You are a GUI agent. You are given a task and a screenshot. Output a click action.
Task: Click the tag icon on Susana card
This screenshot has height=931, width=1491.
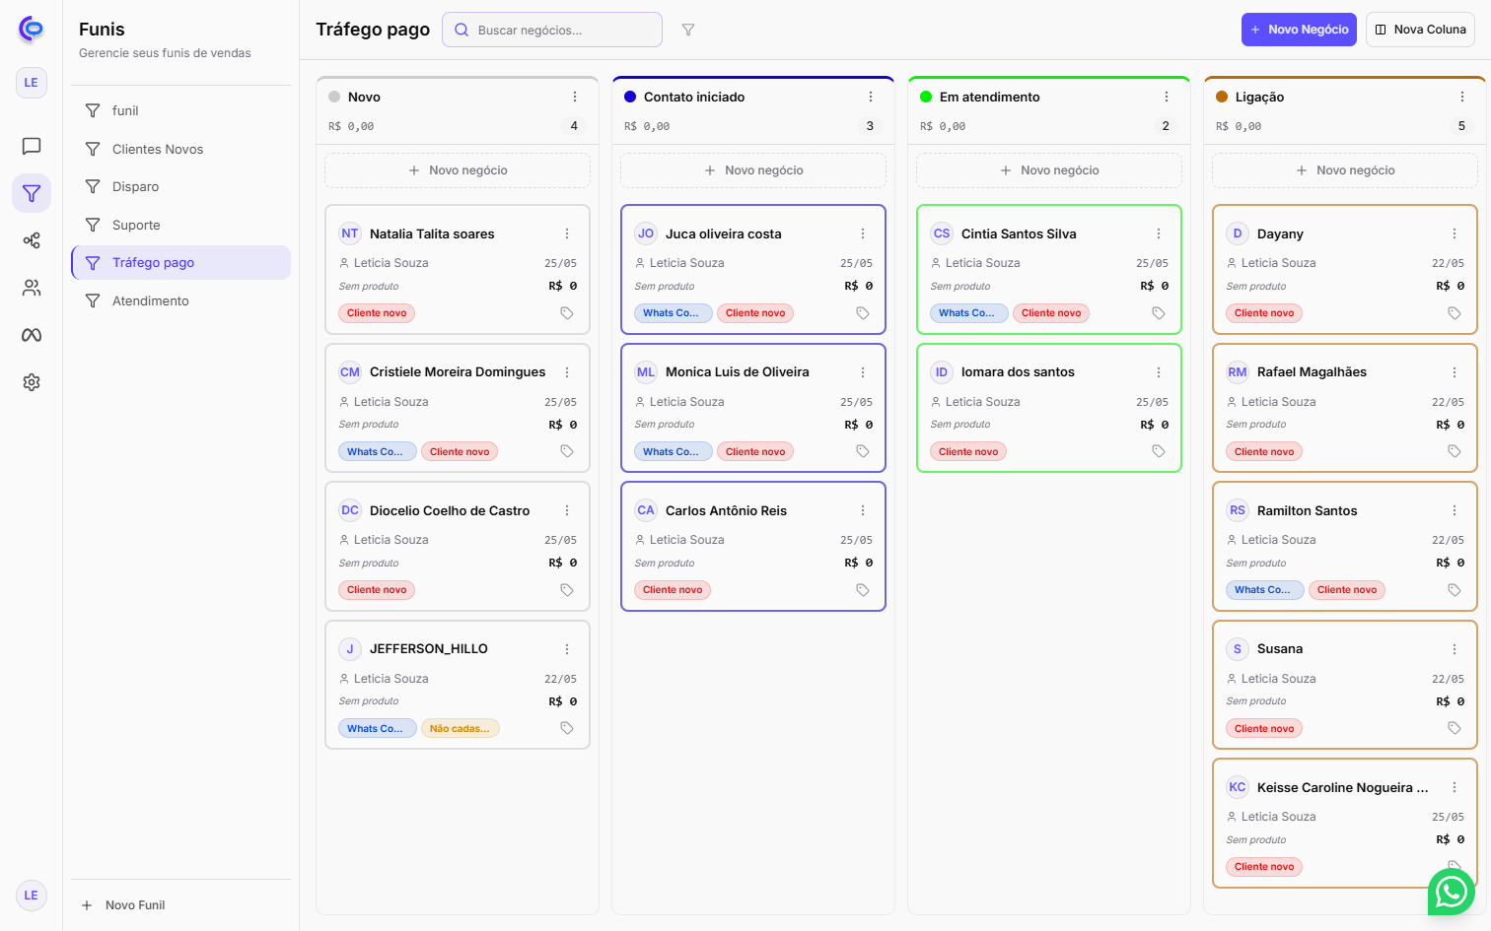click(1455, 728)
